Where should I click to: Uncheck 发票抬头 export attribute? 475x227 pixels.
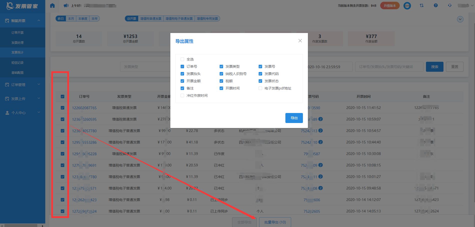coord(182,74)
